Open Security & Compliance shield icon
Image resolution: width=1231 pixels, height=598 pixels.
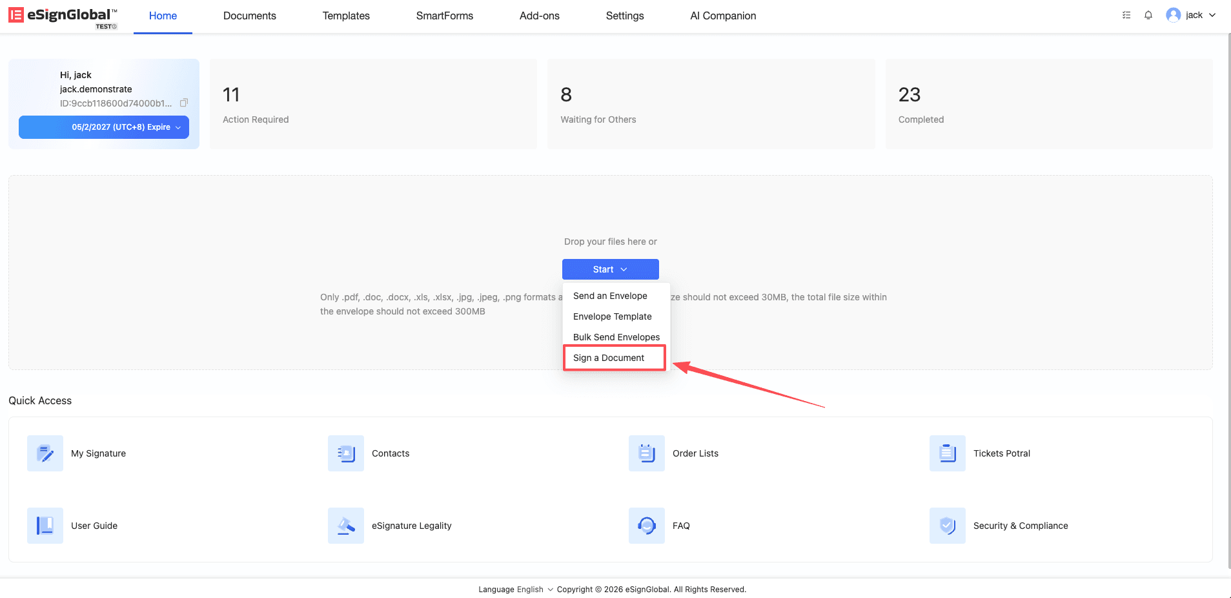tap(948, 526)
